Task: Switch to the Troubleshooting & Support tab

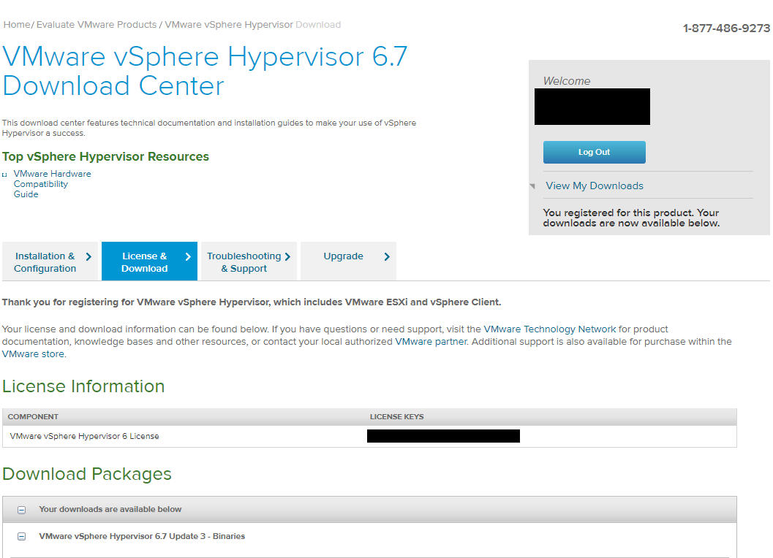Action: click(249, 261)
